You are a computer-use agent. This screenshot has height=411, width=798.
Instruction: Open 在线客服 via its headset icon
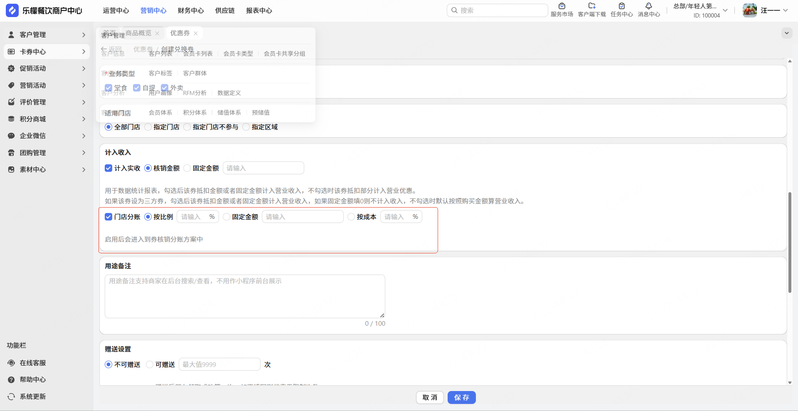pyautogui.click(x=11, y=363)
